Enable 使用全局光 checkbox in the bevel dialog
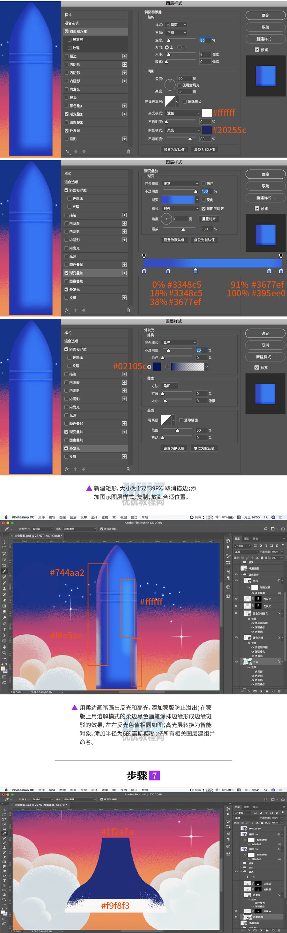Viewport: 287px width, 933px height. pyautogui.click(x=179, y=85)
